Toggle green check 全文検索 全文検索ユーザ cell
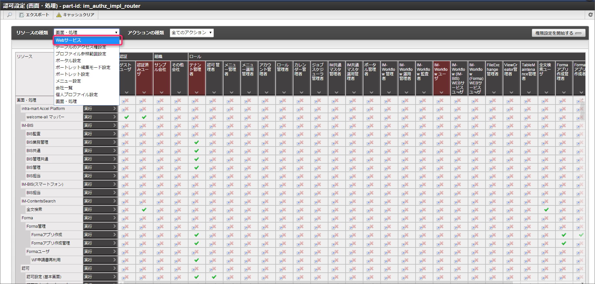Image resolution: width=595 pixels, height=284 pixels. point(546,210)
